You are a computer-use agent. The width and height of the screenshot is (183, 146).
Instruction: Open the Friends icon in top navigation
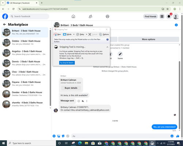click(x=90, y=16)
